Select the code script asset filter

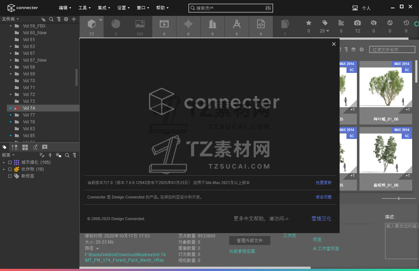click(x=261, y=26)
